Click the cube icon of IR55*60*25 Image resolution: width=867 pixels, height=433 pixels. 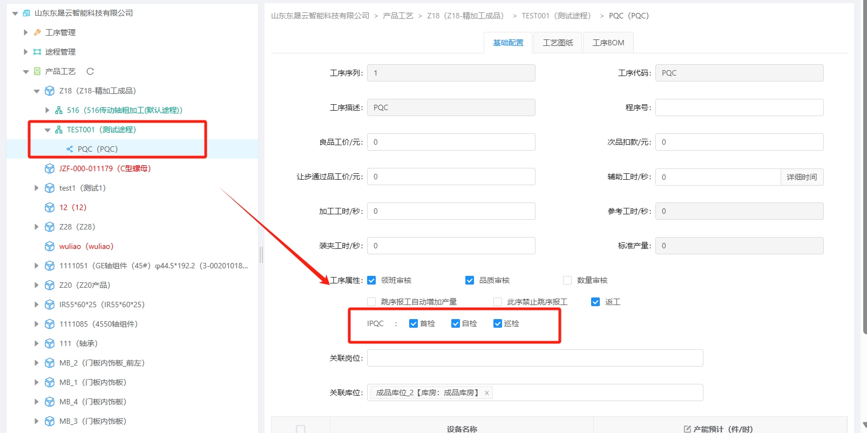pos(50,305)
